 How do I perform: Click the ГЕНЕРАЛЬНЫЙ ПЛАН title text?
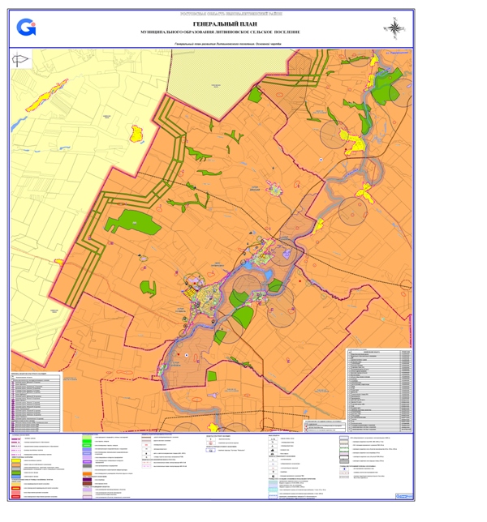pos(215,24)
